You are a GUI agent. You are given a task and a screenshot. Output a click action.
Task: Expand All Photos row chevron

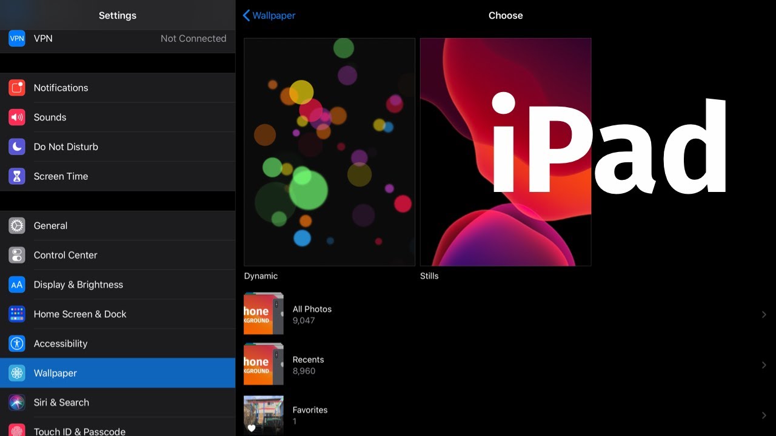(764, 314)
